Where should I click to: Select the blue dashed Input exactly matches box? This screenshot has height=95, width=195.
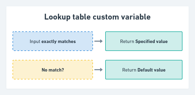pos(53,41)
